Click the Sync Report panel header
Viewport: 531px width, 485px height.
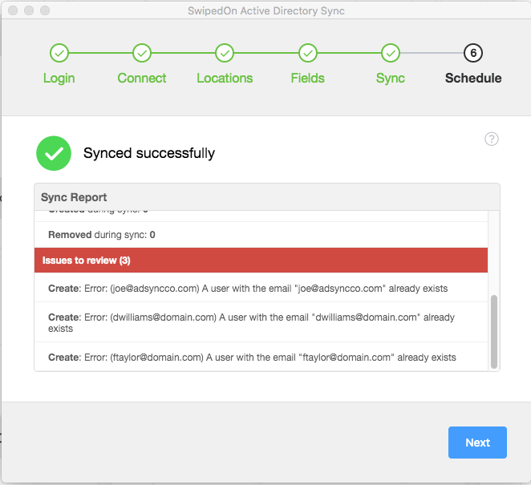coord(266,197)
